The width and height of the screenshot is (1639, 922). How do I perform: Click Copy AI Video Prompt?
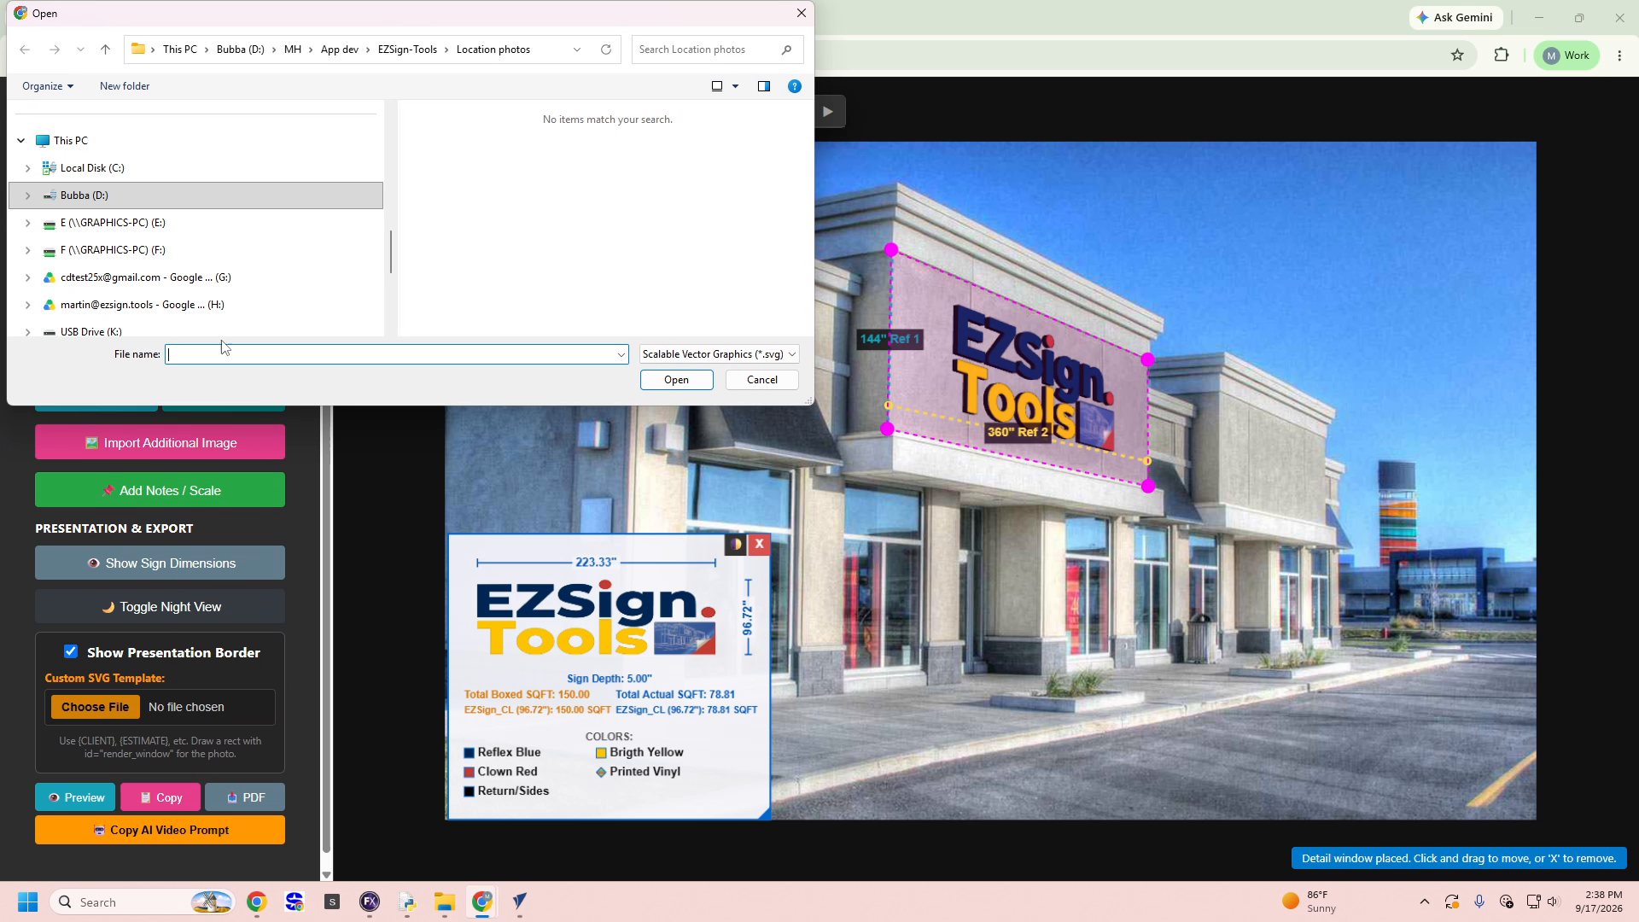tap(160, 830)
